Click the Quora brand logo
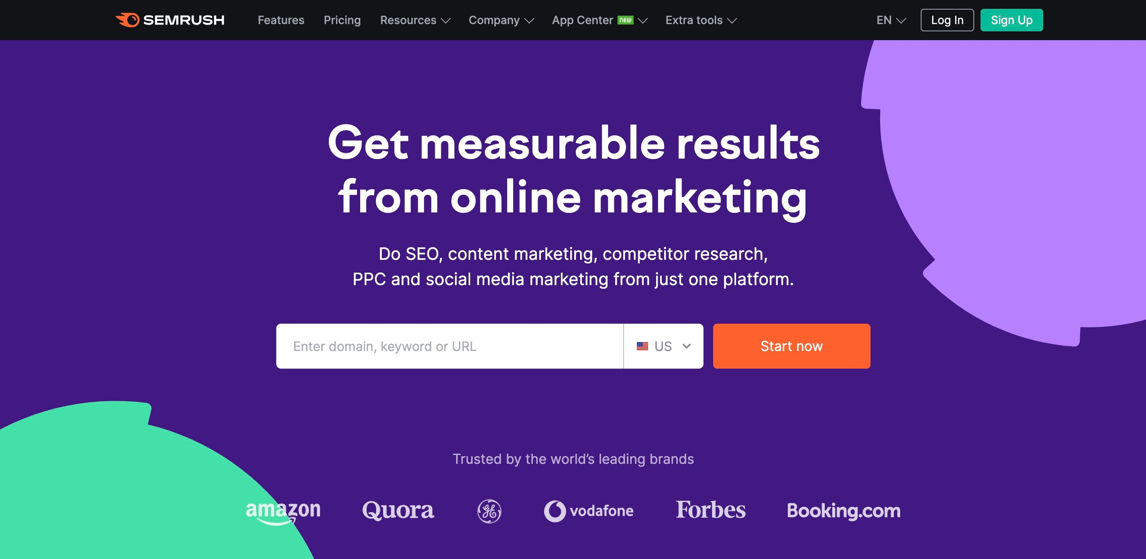 pos(398,510)
